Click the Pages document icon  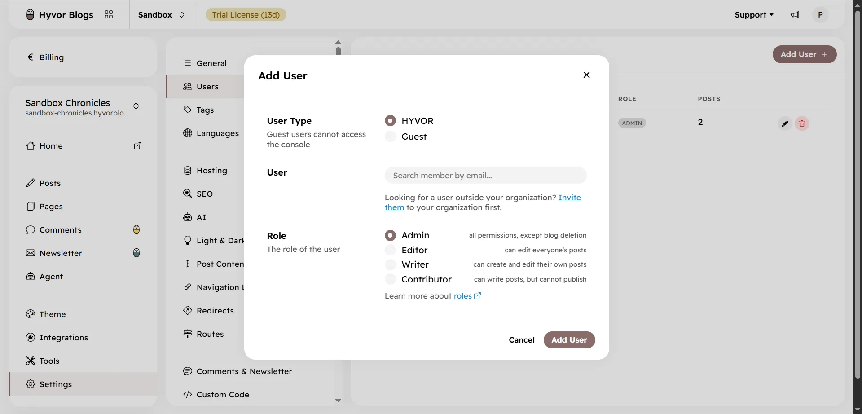click(30, 206)
